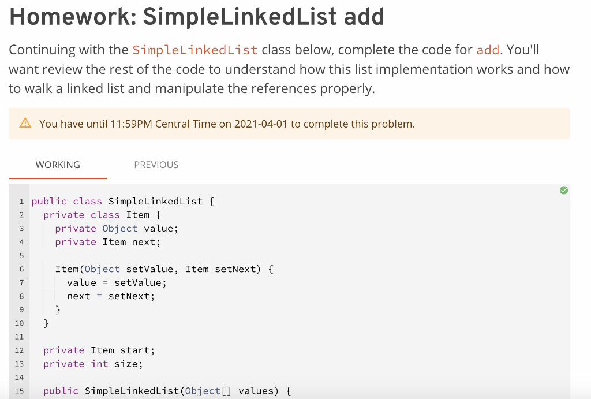Viewport: 591px width, 399px height.
Task: Select the highlighted SimpleLinkedList code term
Action: (x=194, y=50)
